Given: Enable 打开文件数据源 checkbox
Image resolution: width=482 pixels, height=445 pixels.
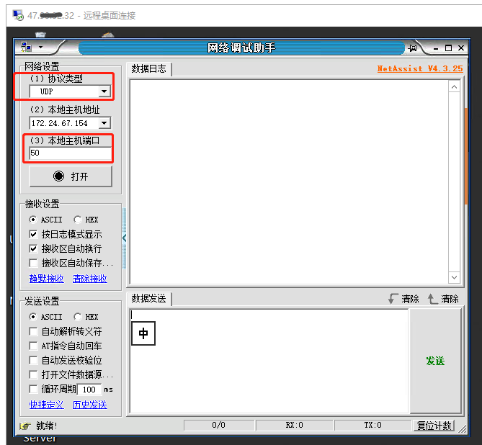Looking at the screenshot, I should tap(33, 374).
